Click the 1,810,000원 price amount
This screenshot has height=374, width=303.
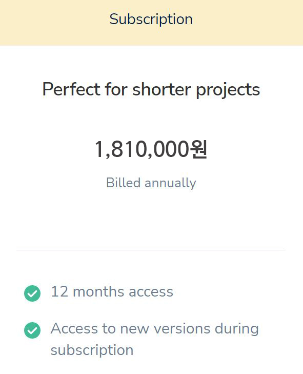pyautogui.click(x=151, y=149)
